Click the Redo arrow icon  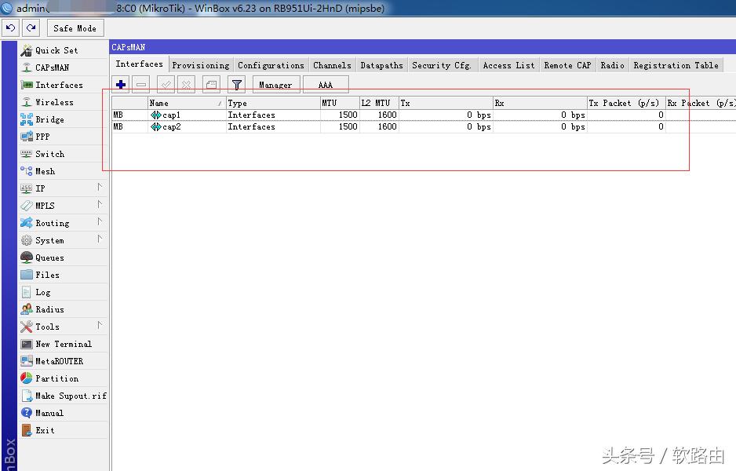(31, 27)
